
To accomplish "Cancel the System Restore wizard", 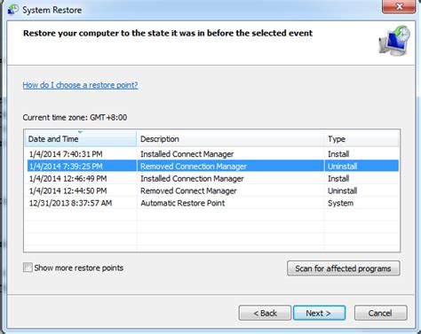I will 380,313.
